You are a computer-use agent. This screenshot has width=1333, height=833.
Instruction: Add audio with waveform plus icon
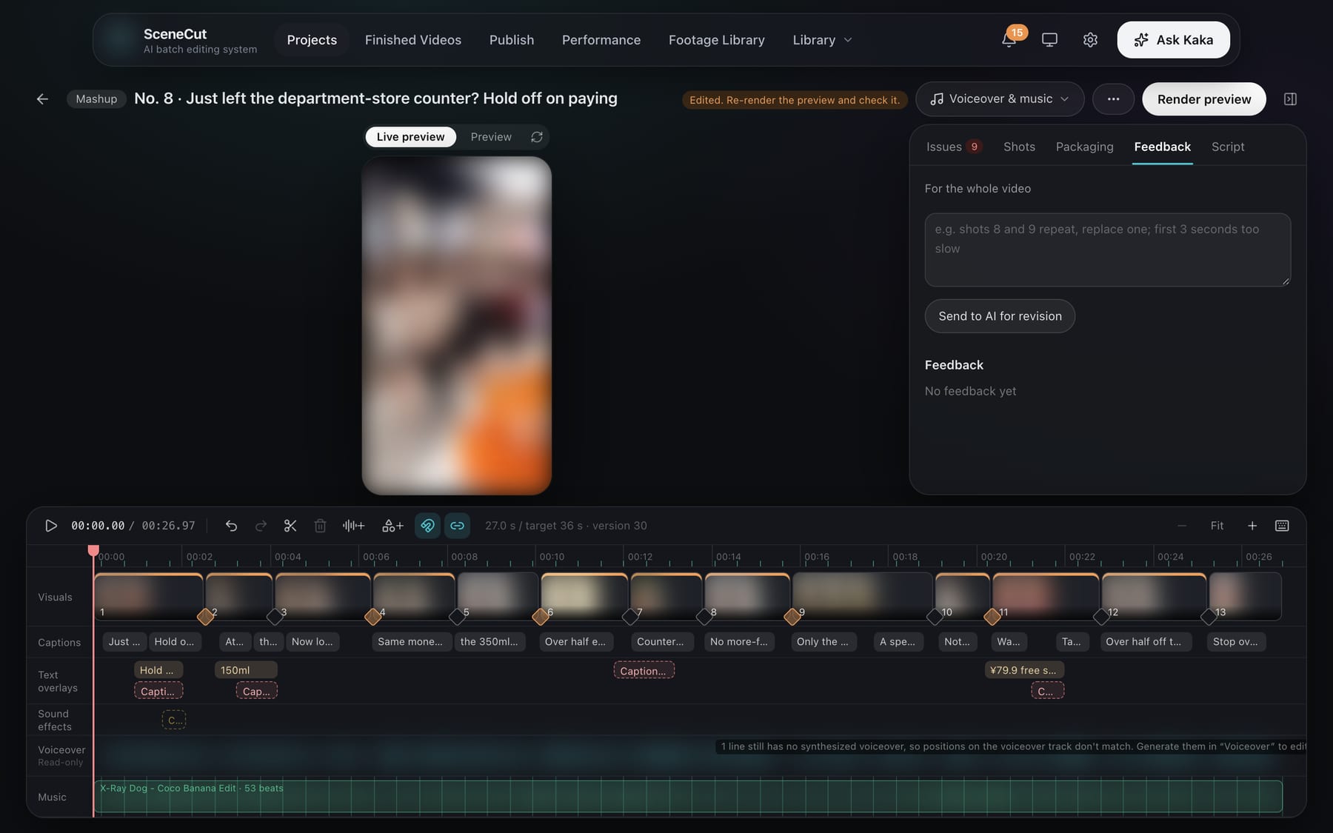pyautogui.click(x=353, y=526)
